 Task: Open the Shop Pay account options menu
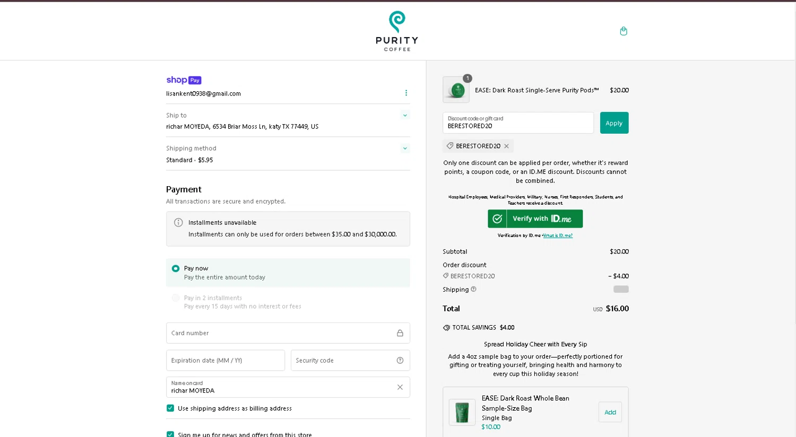(x=406, y=93)
